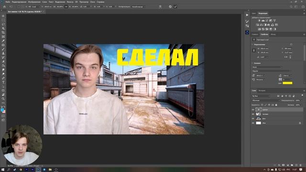This screenshot has width=306, height=172.
Task: Open the notification center icon in taskbar
Action: pos(301,170)
